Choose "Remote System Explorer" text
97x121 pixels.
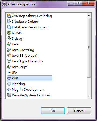pyautogui.click(x=31, y=95)
